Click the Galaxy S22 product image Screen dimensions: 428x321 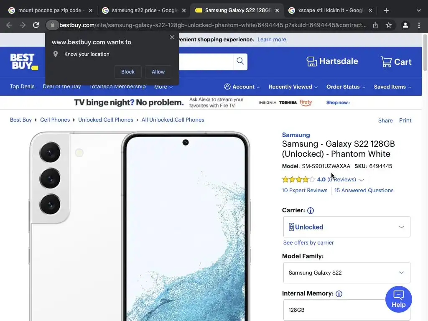click(140, 227)
